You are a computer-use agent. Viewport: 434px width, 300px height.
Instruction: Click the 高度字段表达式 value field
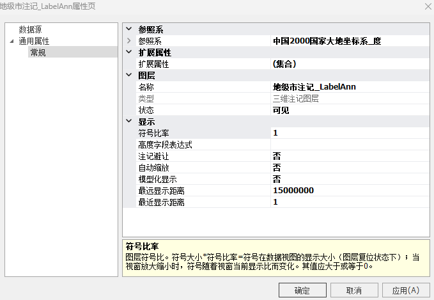[348, 145]
